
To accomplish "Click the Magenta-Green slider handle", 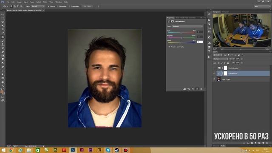I will click(x=181, y=38).
